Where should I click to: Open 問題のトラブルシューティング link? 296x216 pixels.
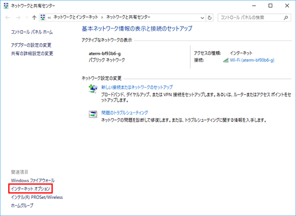[124, 112]
